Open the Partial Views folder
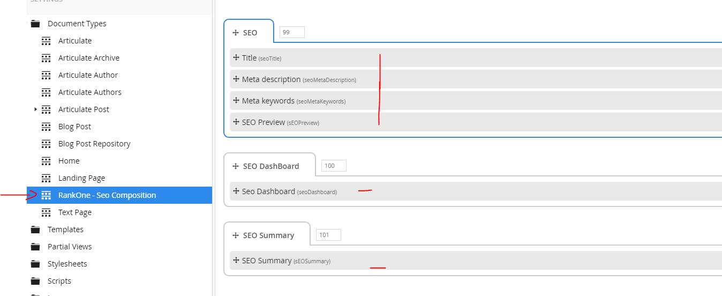 point(70,247)
